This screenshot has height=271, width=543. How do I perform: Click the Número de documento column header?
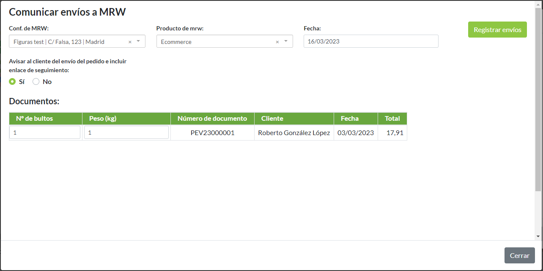[212, 119]
